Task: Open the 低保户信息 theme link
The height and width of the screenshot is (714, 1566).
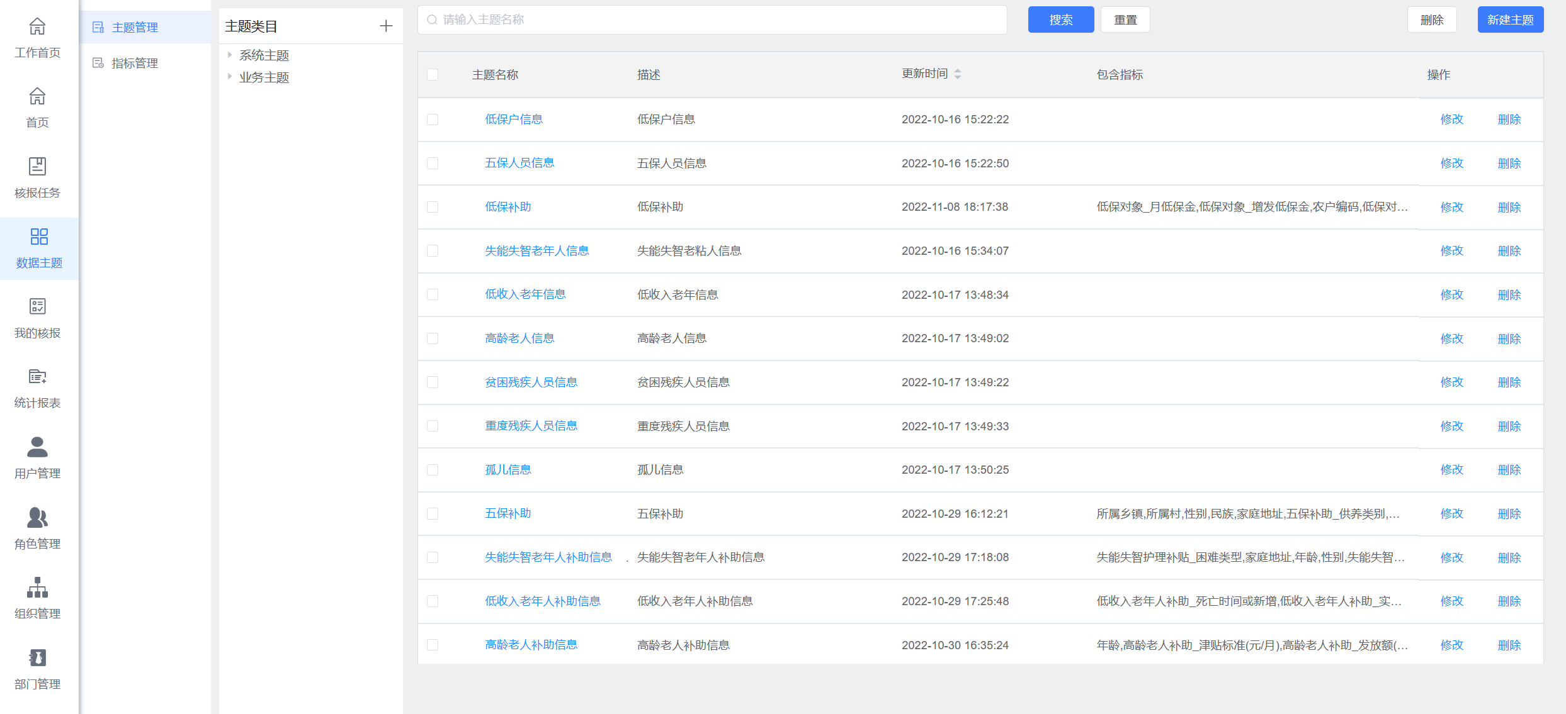Action: point(514,119)
